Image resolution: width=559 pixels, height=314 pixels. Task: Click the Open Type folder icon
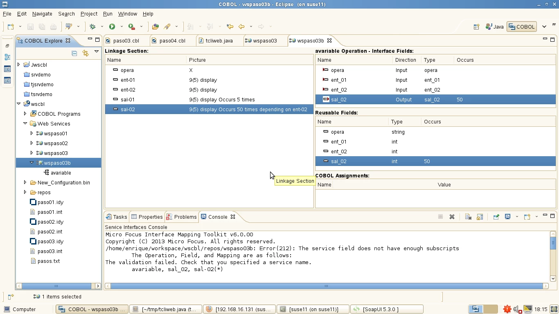[155, 27]
